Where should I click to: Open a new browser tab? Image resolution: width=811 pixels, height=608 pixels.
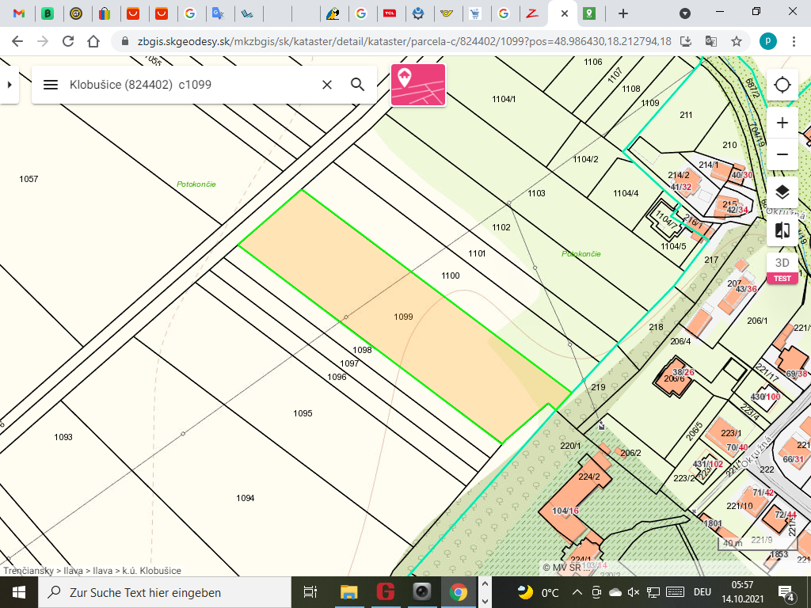point(623,13)
